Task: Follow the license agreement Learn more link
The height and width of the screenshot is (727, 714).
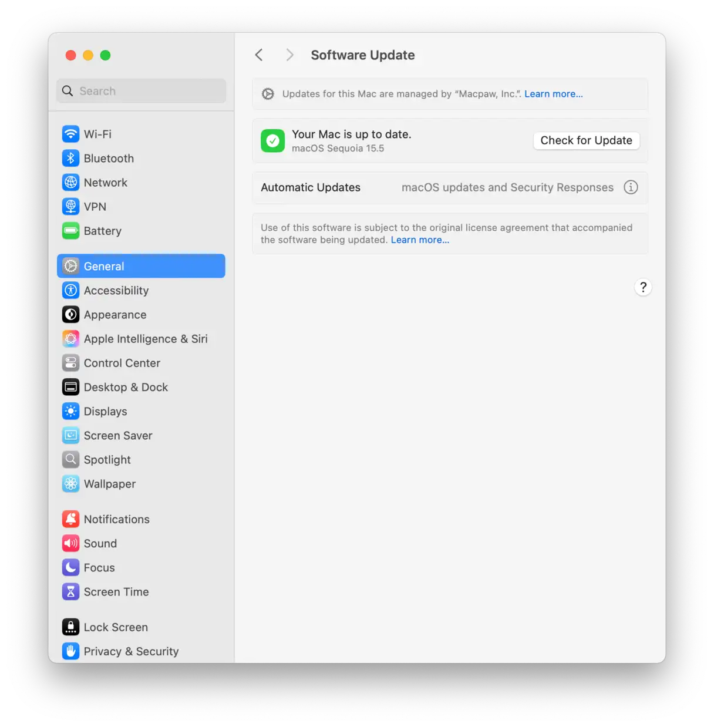Action: pyautogui.click(x=420, y=240)
